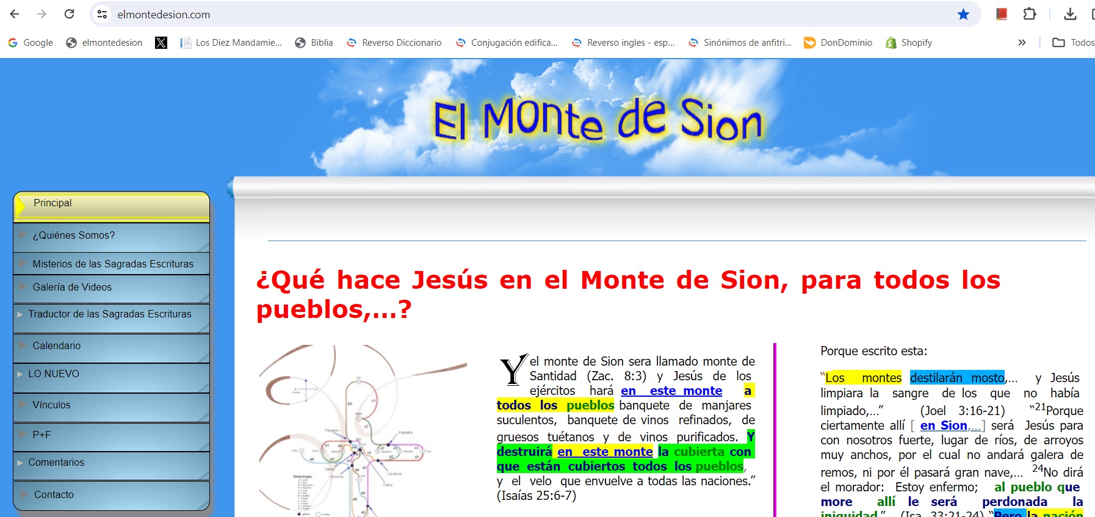Screen dimensions: 1095x517
Task: Select Principal in the sidebar menu
Action: pos(52,203)
